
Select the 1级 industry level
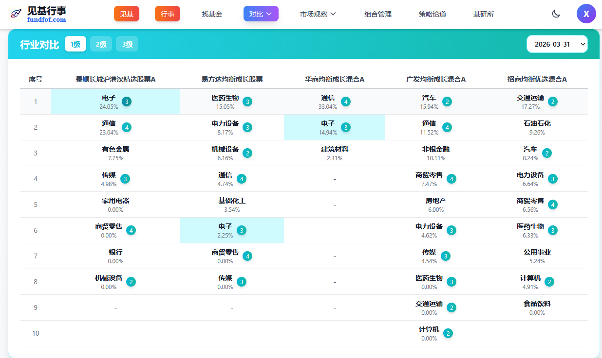[75, 44]
